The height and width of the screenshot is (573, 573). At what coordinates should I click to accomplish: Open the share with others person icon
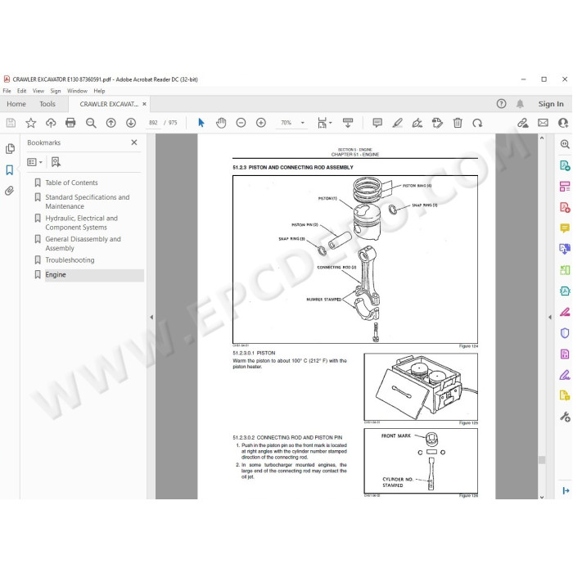pyautogui.click(x=563, y=123)
